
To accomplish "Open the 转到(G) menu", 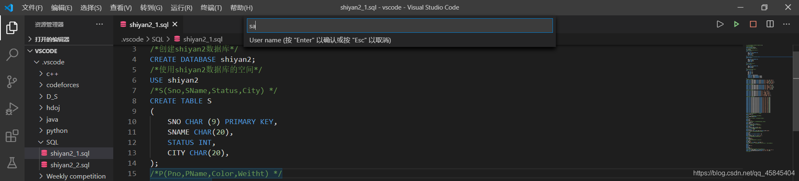I will click(x=151, y=7).
